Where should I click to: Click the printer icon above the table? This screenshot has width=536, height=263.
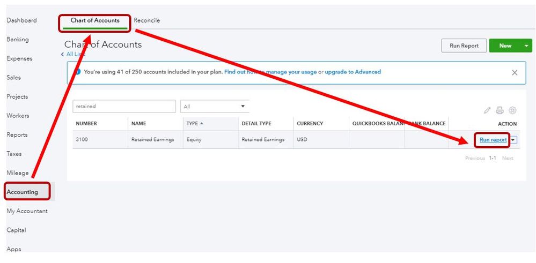pyautogui.click(x=500, y=110)
